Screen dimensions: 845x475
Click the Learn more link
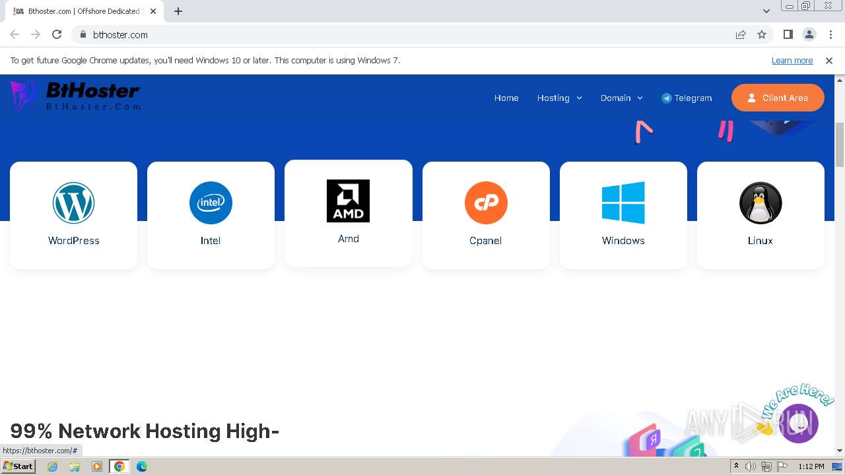coord(792,60)
